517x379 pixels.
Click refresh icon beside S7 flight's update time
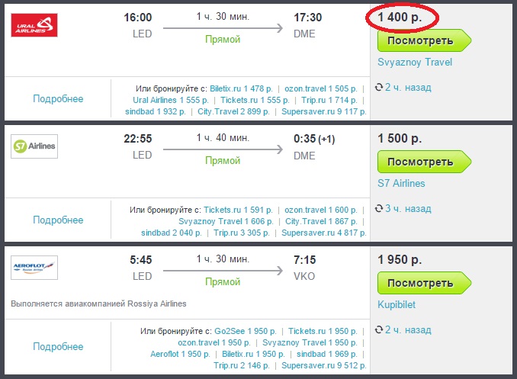coord(379,208)
